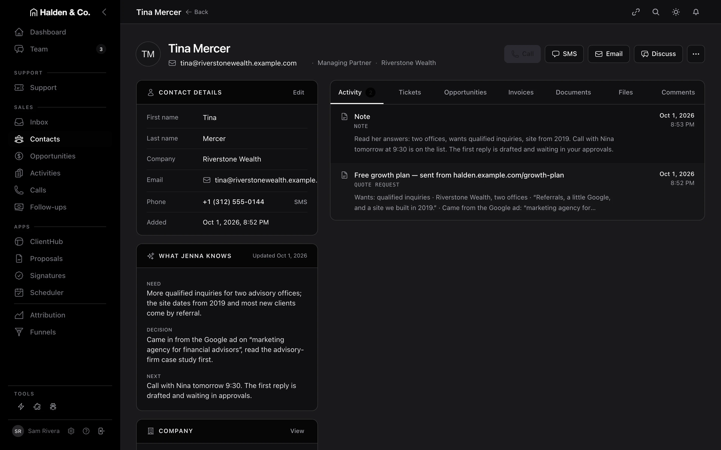
Task: Go Back from Tina Mercer page
Action: point(197,12)
